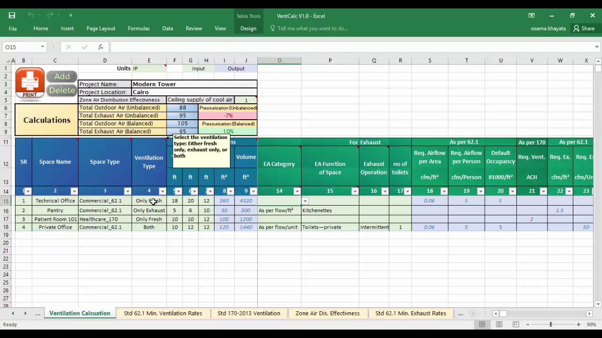Switch to Zone Air Dis. Effectiveness sheet
The image size is (602, 338).
327,313
